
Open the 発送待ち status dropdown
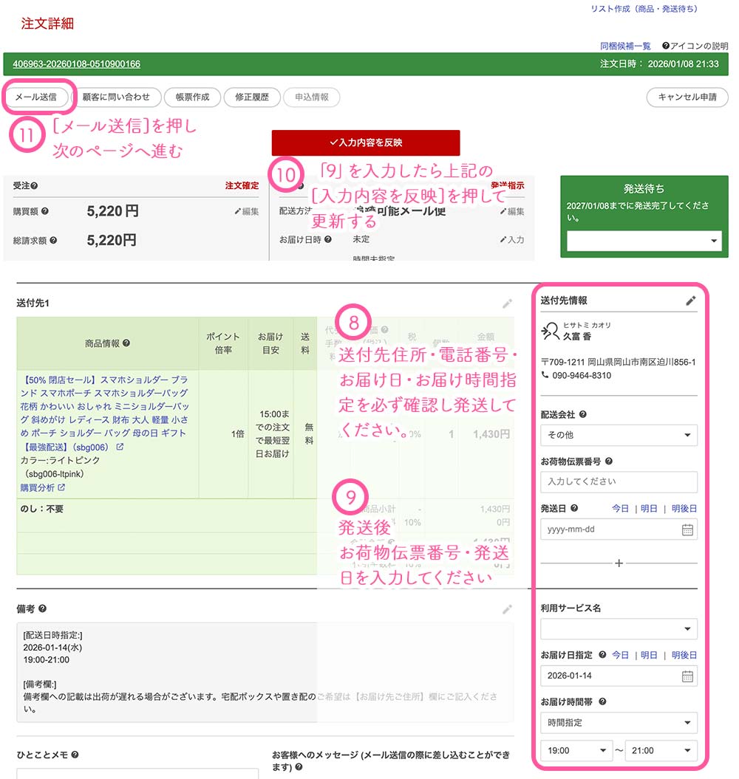pyautogui.click(x=644, y=241)
